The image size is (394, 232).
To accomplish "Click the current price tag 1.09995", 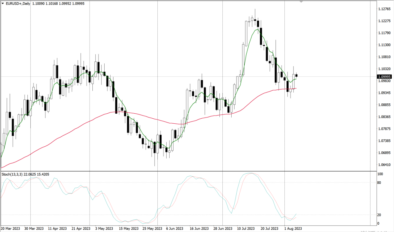I will click(385, 76).
